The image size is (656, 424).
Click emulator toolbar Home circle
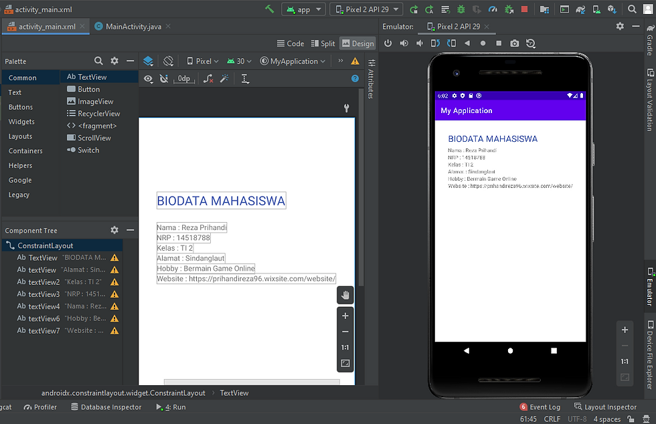point(483,43)
